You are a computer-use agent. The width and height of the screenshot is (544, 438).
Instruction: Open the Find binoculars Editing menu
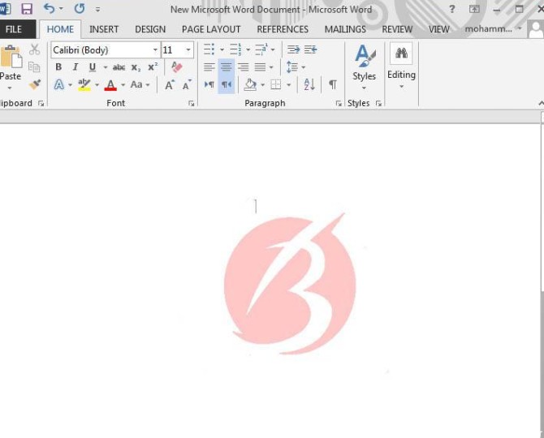pos(401,53)
